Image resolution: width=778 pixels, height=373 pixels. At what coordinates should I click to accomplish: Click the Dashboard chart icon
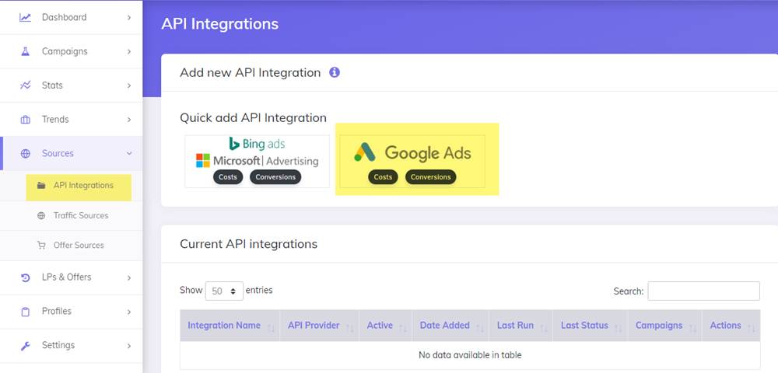(25, 17)
